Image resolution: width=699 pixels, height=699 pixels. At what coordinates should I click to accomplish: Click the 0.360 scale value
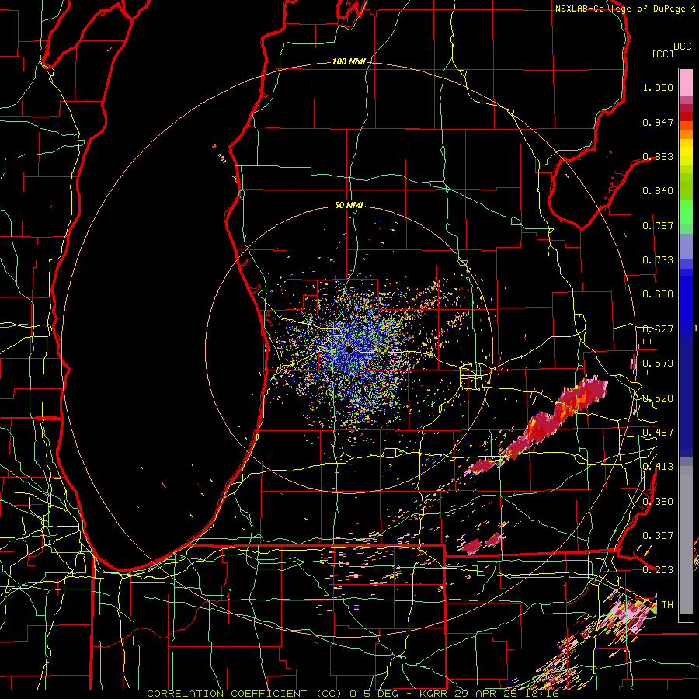click(658, 502)
